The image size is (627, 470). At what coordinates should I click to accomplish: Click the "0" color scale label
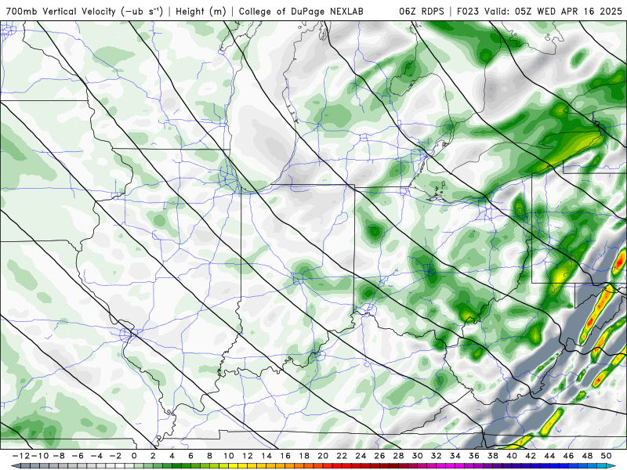click(134, 456)
